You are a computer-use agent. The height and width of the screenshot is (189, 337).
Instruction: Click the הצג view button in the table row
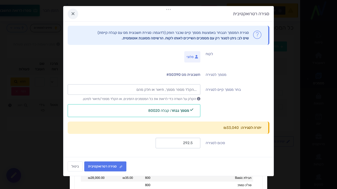pyautogui.click(x=23, y=105)
